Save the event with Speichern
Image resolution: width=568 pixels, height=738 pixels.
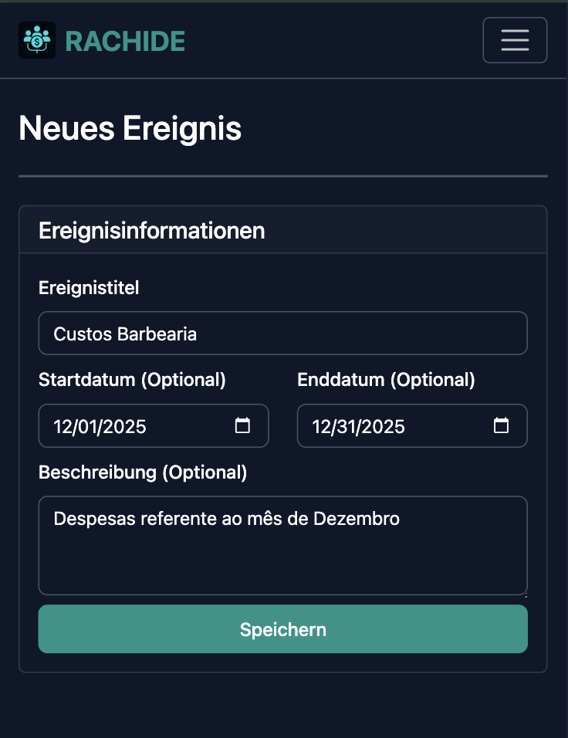click(282, 628)
